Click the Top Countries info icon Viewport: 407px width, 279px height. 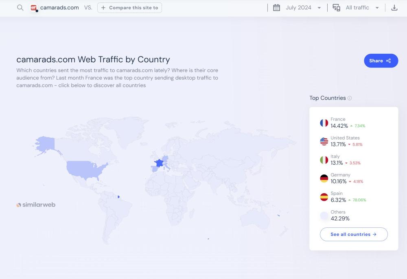pos(350,98)
